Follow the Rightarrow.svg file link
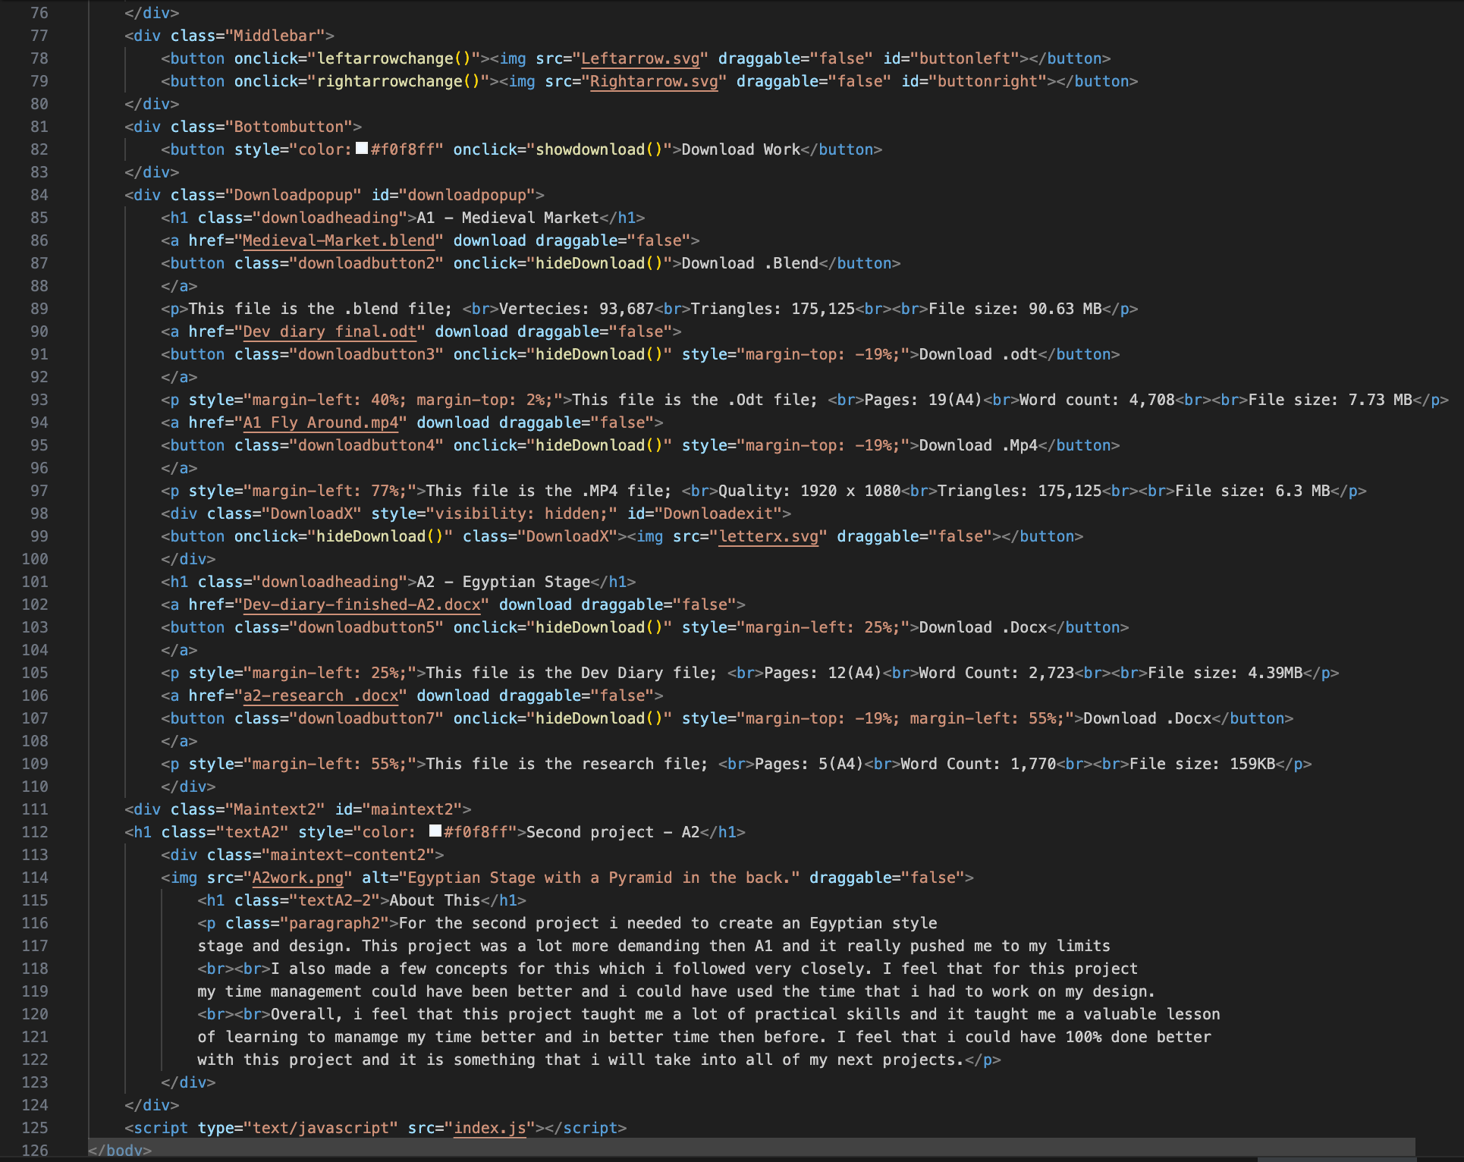 tap(654, 81)
